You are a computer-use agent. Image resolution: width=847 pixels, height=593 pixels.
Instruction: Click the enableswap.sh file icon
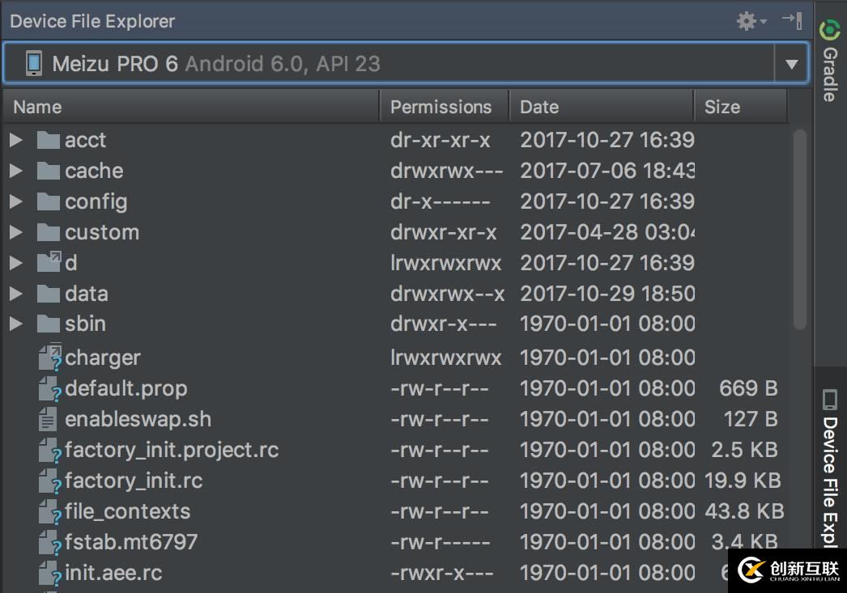coord(49,420)
